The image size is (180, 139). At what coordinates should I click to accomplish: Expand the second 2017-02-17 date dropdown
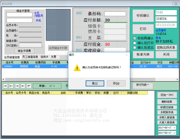(x=175, y=133)
